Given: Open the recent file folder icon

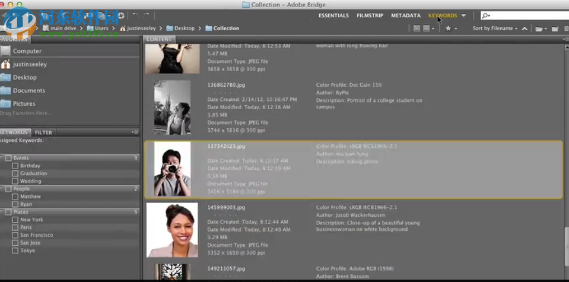Looking at the screenshot, I should [539, 28].
